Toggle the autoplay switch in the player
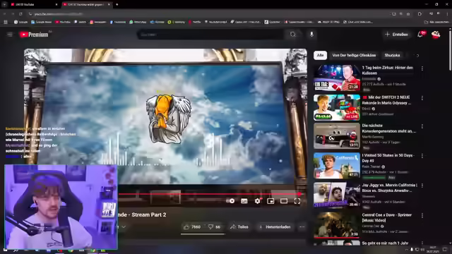 pyautogui.click(x=231, y=201)
